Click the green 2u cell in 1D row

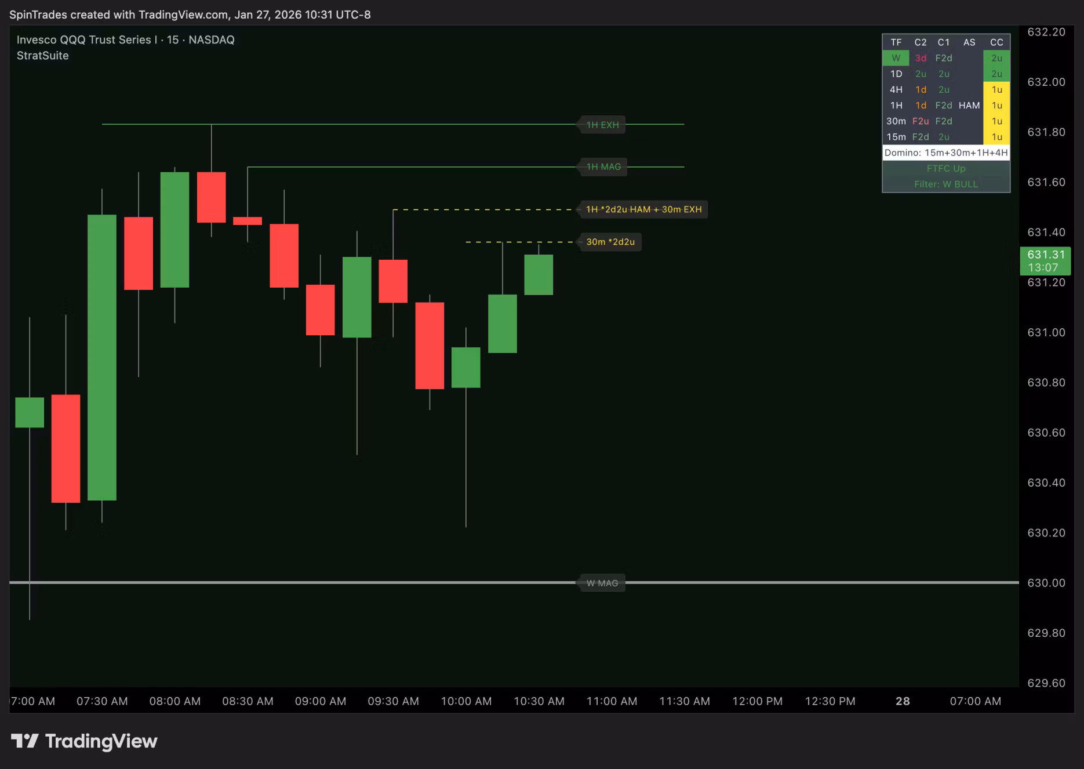(996, 74)
